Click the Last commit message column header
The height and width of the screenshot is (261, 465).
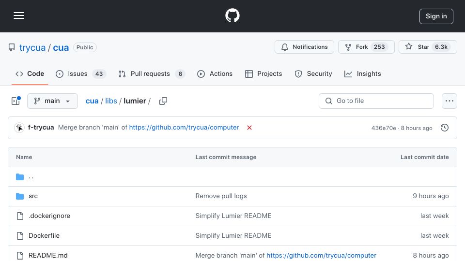[x=226, y=157]
